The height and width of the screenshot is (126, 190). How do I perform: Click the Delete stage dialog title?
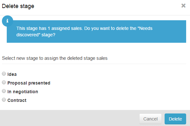(x=18, y=6)
